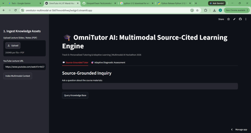Bookmark this page with the address bar star
This screenshot has height=133, width=251.
[x=197, y=10]
